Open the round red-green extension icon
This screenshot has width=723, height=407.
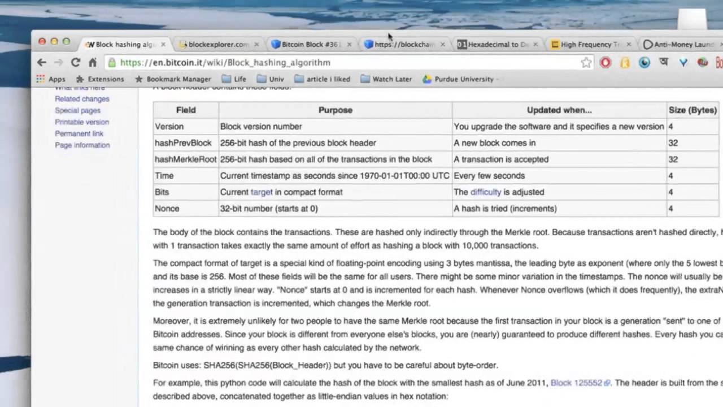pos(702,63)
